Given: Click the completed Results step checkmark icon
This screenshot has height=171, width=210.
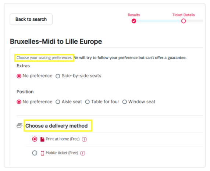Looking at the screenshot, I should point(134,21).
